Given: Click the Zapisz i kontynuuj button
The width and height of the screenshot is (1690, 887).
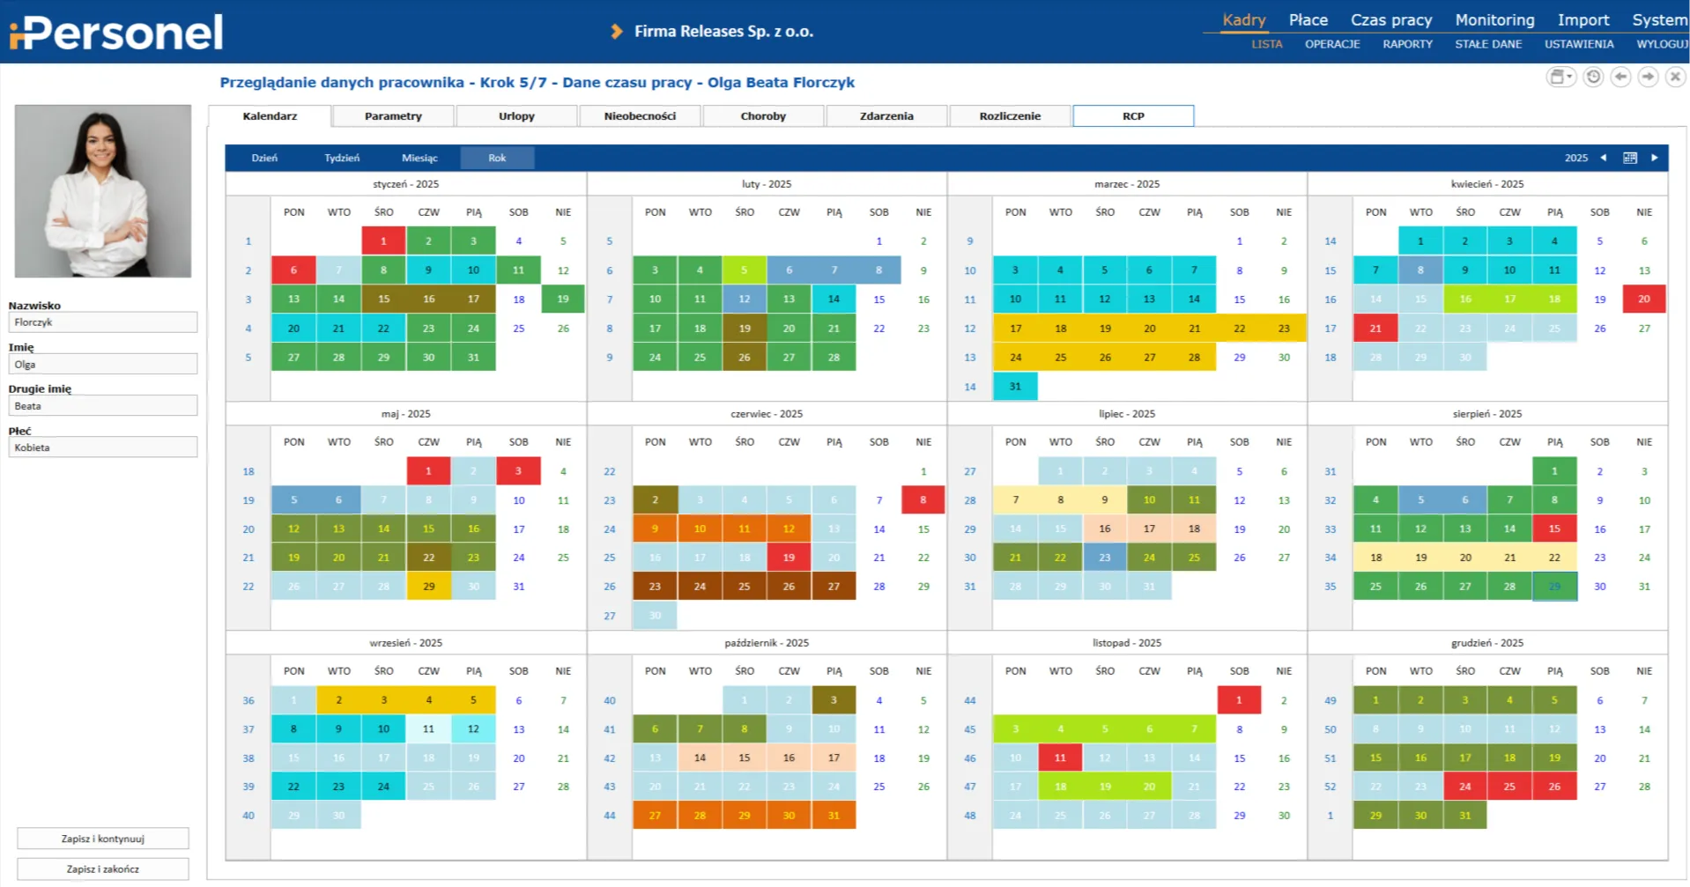Looking at the screenshot, I should point(103,839).
